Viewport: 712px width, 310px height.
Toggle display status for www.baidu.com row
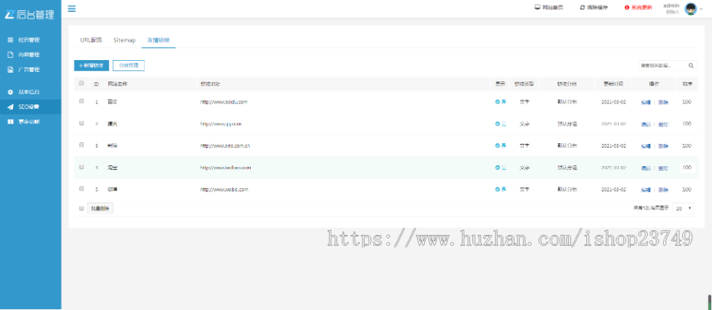pos(501,102)
